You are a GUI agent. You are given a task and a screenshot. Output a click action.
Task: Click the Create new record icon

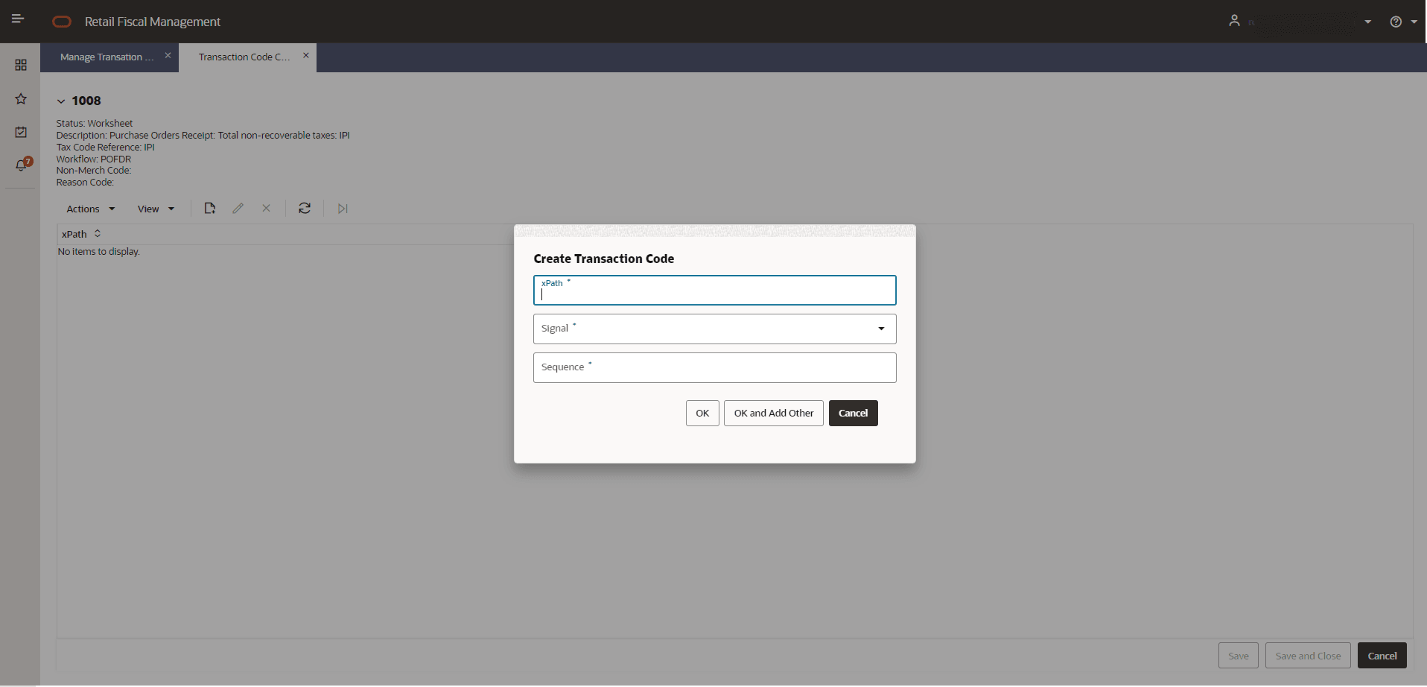pos(210,209)
